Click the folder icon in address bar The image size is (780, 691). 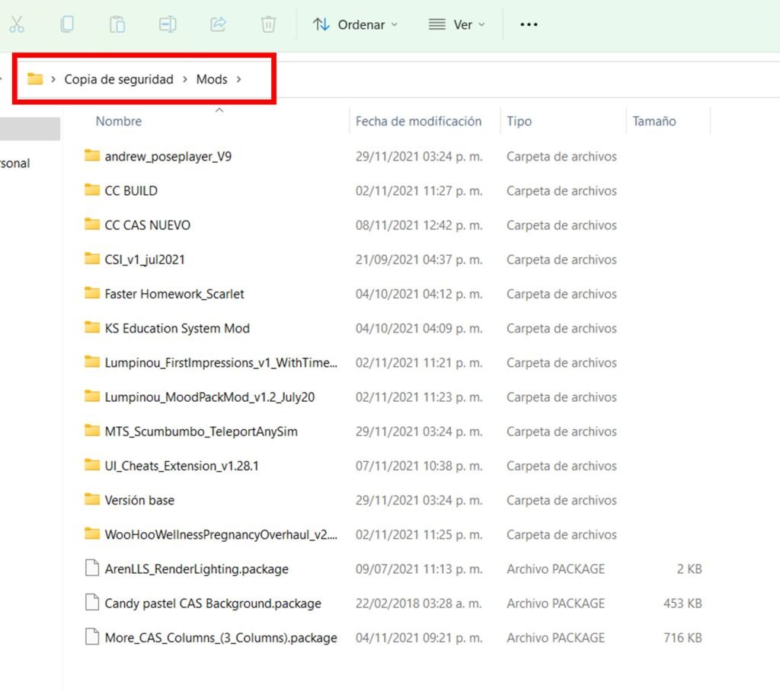(x=35, y=79)
